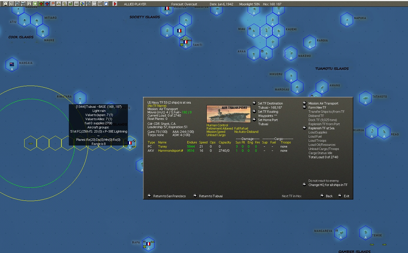
Task: Select the Mangareva island hex
Action: (x=341, y=233)
